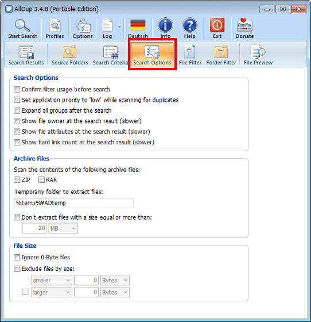Open the Options toolbar icon
311x322 pixels.
click(83, 25)
